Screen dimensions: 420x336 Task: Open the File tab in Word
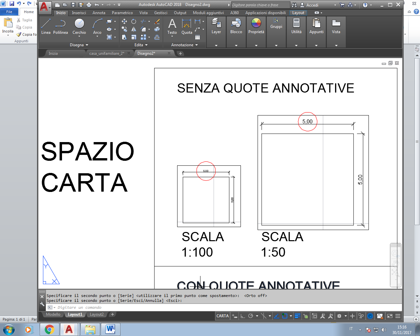point(9,12)
